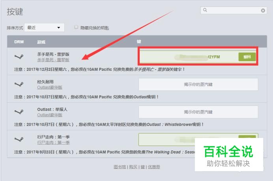Click the 经久耐用 game title
Screen dimensions: 273x181
coord(45,82)
